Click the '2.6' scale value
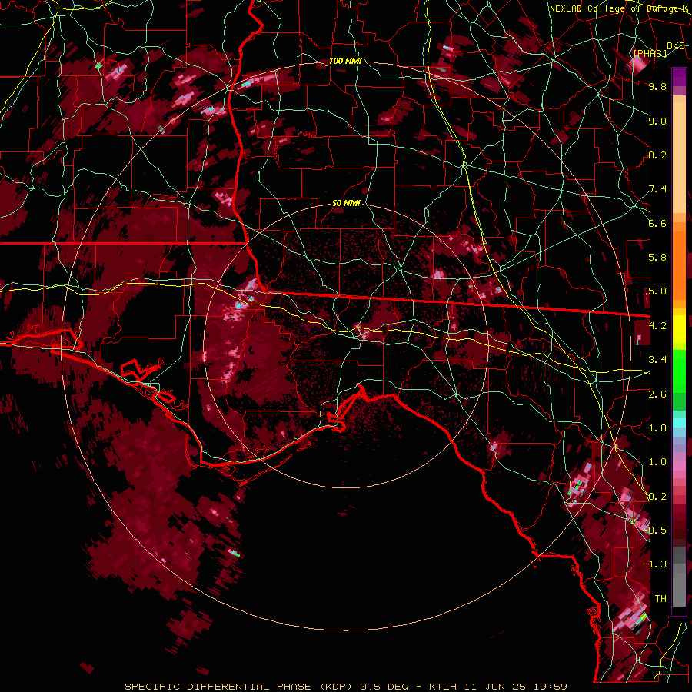 (657, 394)
